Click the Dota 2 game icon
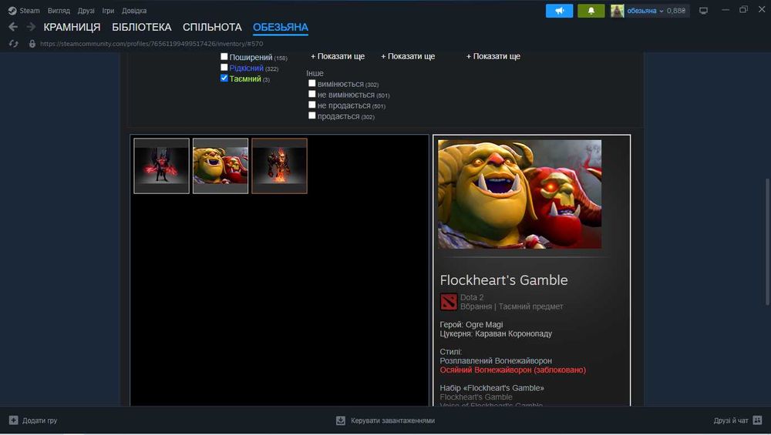Viewport: 771px width, 435px height. click(x=449, y=302)
